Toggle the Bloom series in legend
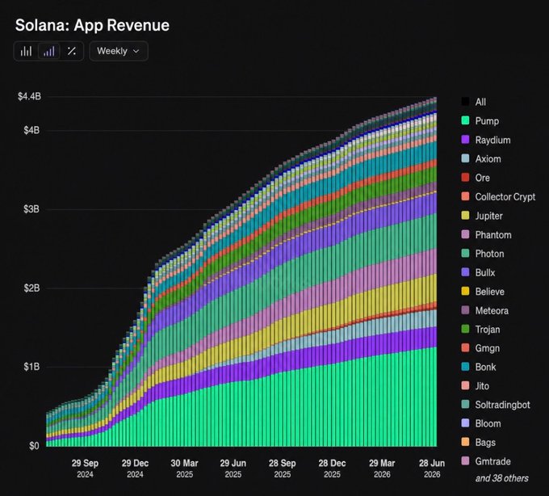The height and width of the screenshot is (496, 549). point(481,423)
